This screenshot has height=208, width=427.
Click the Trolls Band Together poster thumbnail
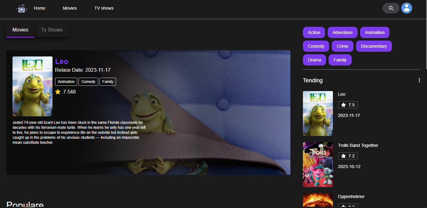tap(318, 165)
